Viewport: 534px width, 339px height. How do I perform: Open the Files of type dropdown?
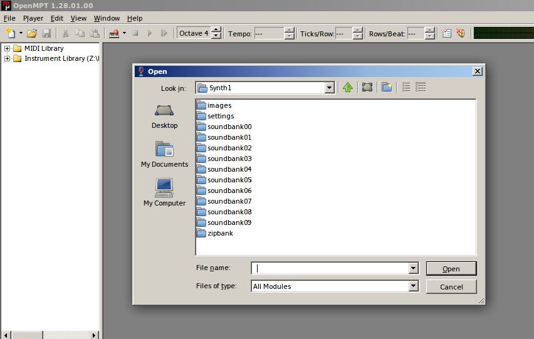(x=413, y=286)
